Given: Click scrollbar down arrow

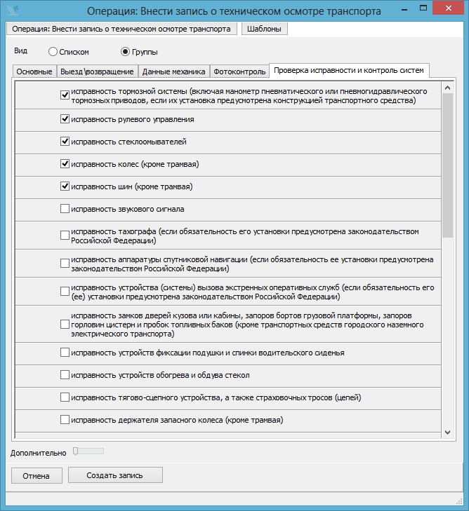Looking at the screenshot, I should 447,432.
